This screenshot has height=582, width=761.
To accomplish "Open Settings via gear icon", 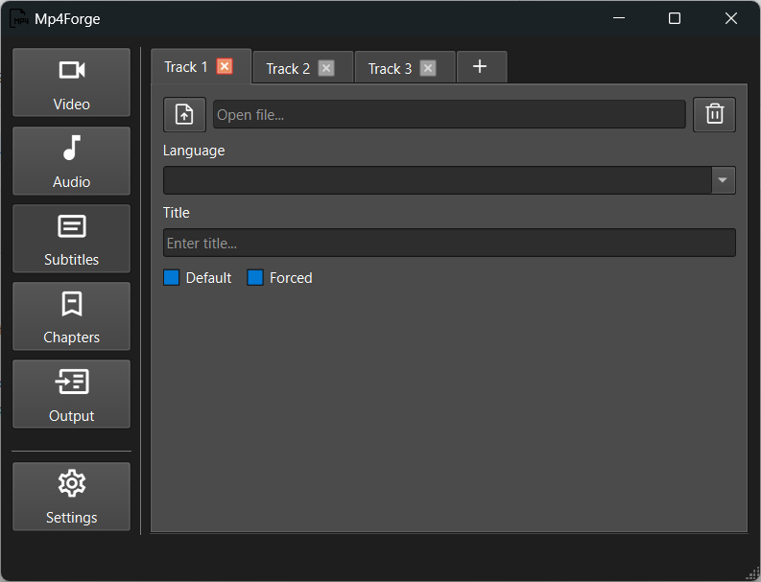I will [71, 496].
